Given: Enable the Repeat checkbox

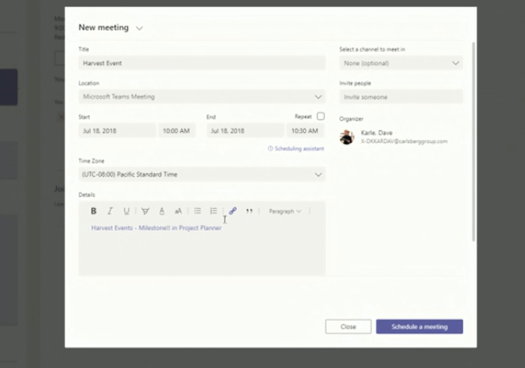Looking at the screenshot, I should coord(320,117).
